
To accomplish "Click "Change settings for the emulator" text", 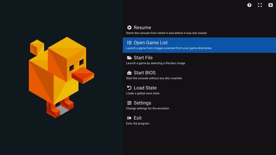I will tap(147, 108).
